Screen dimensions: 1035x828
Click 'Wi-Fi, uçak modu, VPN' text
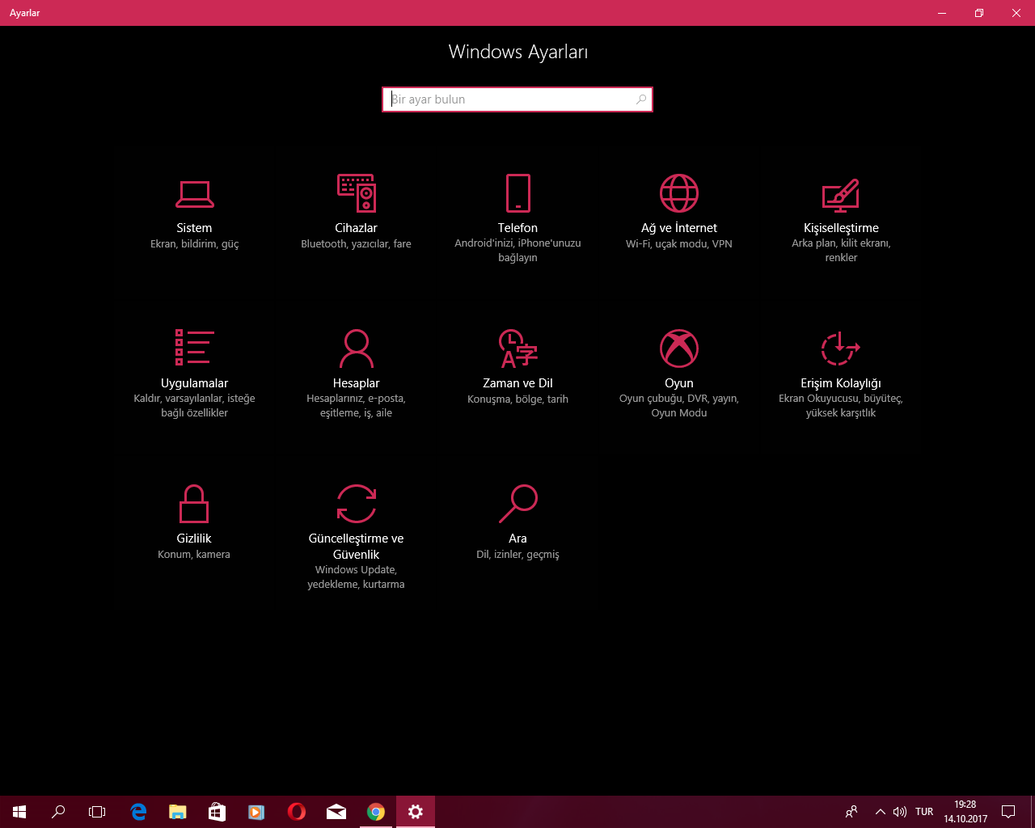[679, 244]
